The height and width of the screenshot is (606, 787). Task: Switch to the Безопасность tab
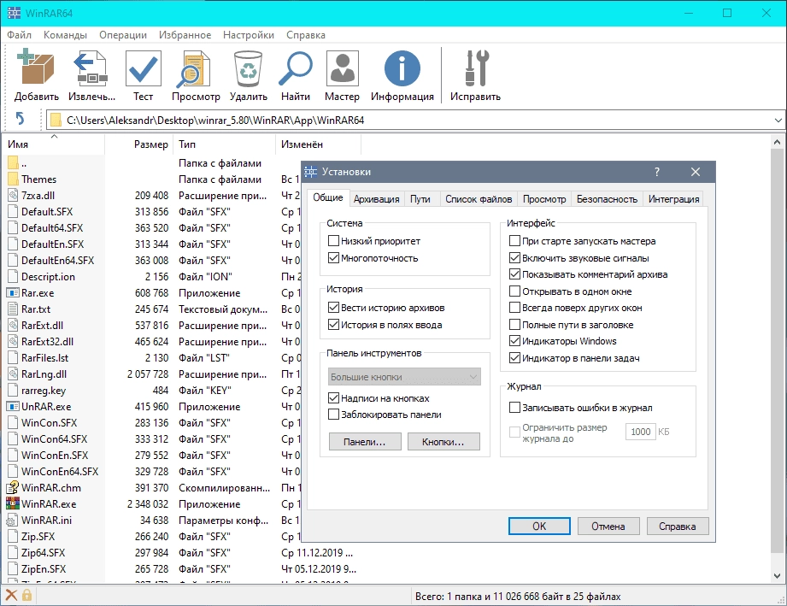click(x=607, y=199)
